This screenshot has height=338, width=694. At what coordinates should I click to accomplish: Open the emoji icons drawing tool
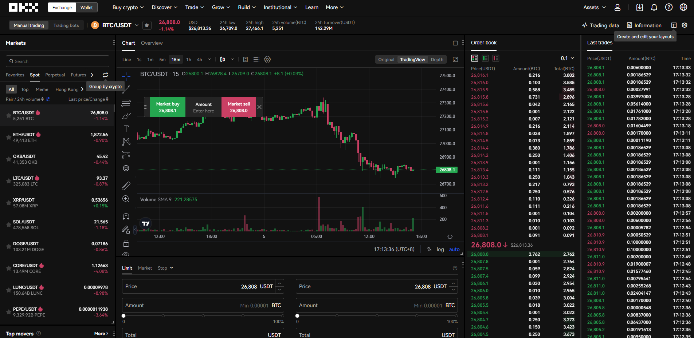pyautogui.click(x=126, y=168)
